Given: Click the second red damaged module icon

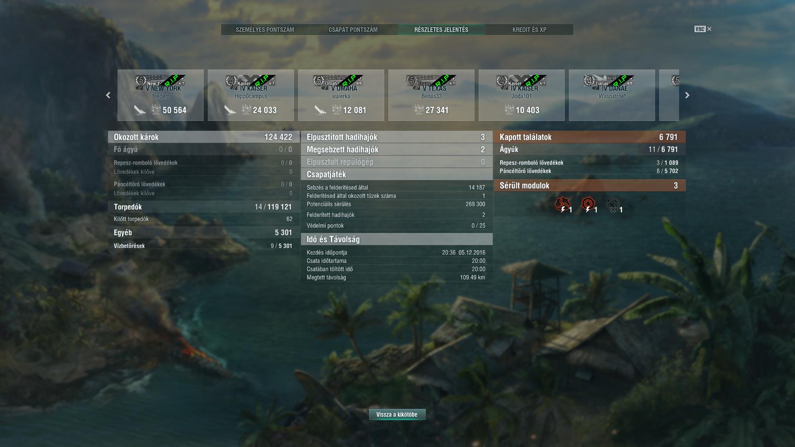Looking at the screenshot, I should pyautogui.click(x=588, y=204).
